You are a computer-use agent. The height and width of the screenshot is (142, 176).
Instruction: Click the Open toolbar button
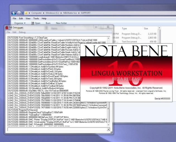pos(36,23)
